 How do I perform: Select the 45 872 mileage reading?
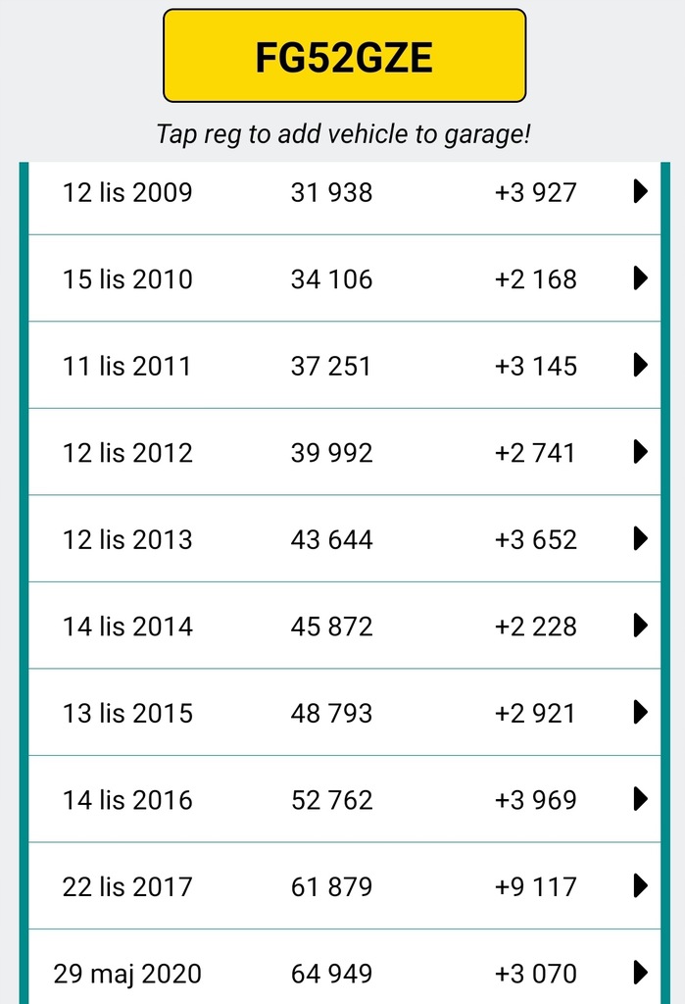(x=331, y=627)
